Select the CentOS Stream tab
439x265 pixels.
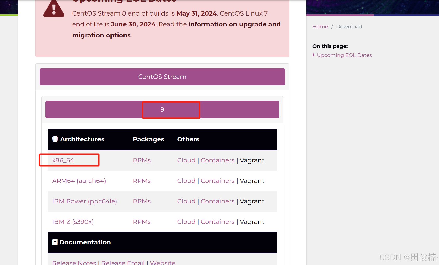tap(162, 77)
